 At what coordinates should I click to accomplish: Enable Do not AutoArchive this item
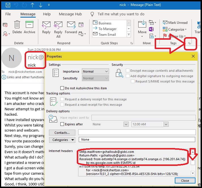coord(62,88)
